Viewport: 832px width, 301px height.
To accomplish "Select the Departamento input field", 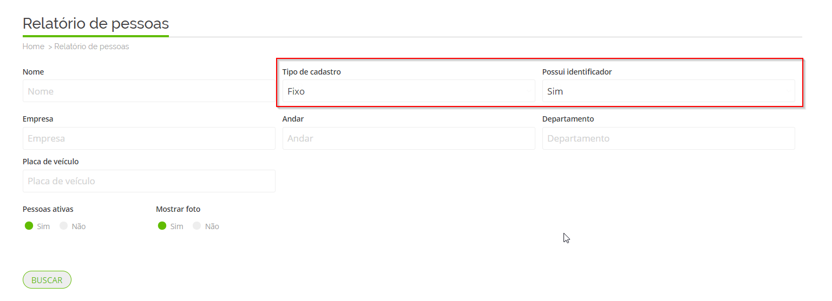I will 668,138.
